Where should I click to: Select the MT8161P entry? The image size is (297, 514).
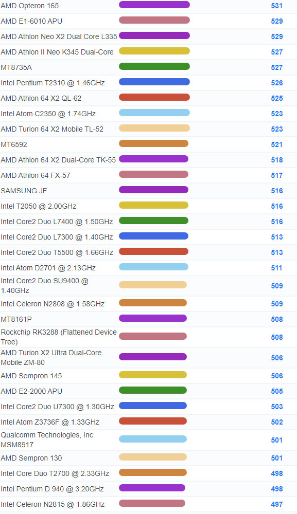coord(16,319)
